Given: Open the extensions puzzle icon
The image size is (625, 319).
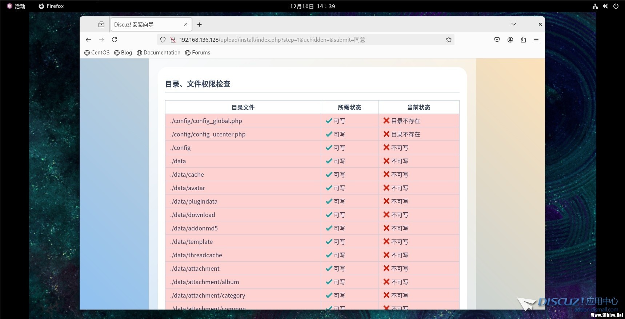Looking at the screenshot, I should pyautogui.click(x=523, y=40).
